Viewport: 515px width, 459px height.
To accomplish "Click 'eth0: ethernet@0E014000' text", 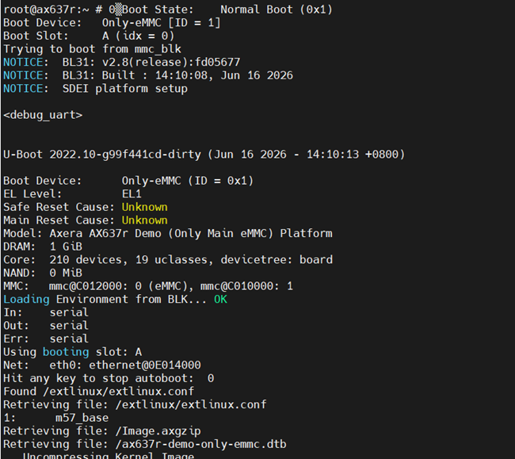I will pyautogui.click(x=125, y=365).
